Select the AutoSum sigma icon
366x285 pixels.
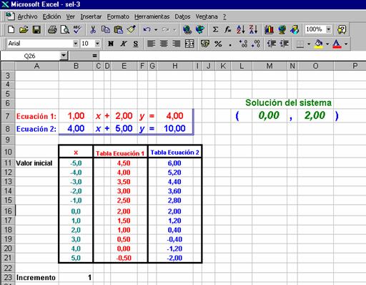(215, 29)
